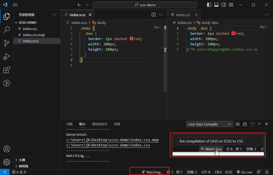Show notifications via the bell icon
273x175 pixels.
(267, 172)
